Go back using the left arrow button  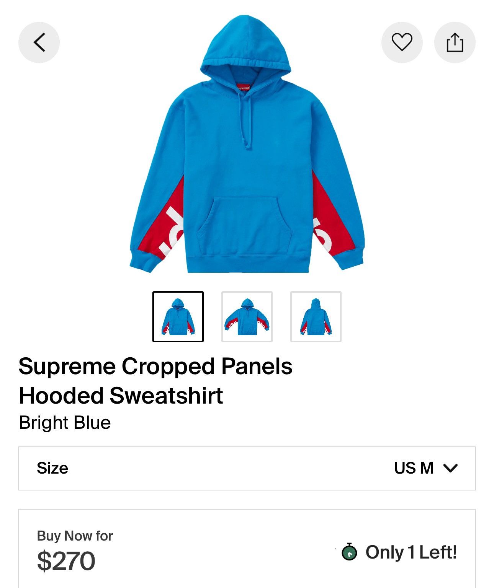pos(39,42)
